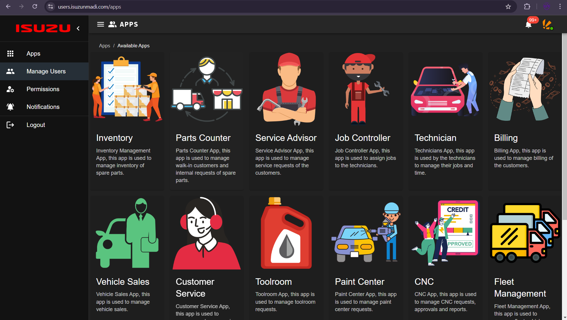The width and height of the screenshot is (567, 320).
Task: Click the Apps breadcrumb link
Action: click(x=104, y=46)
